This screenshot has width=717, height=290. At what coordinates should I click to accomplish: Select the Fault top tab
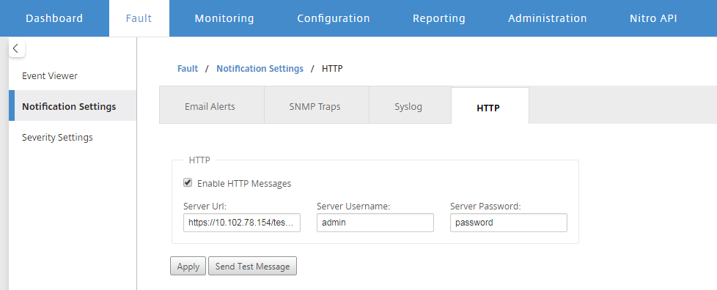pos(139,18)
